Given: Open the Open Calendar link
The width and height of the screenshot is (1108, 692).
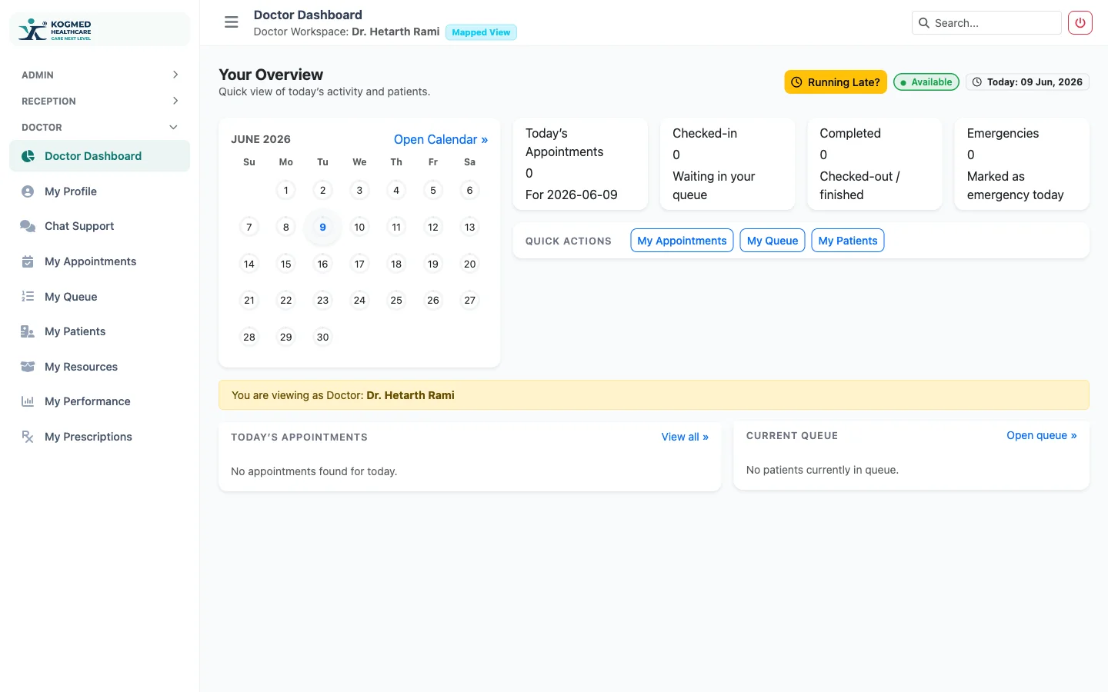Looking at the screenshot, I should pyautogui.click(x=441, y=139).
